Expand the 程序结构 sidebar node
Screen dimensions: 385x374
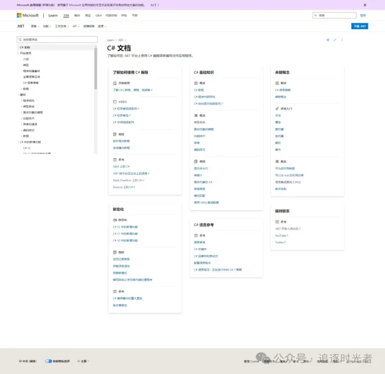(x=22, y=100)
